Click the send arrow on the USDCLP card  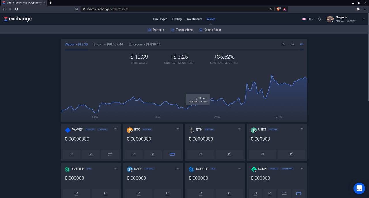tap(200, 193)
